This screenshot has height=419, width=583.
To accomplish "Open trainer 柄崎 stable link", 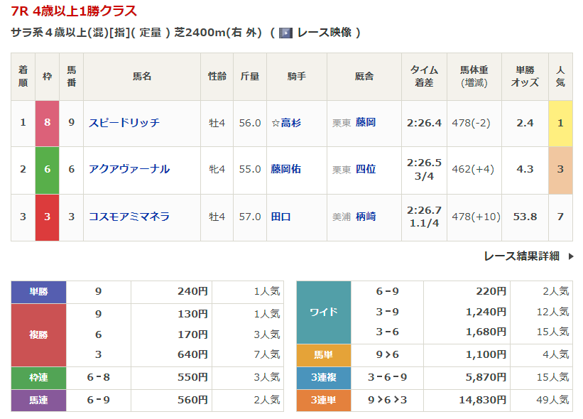I will pyautogui.click(x=366, y=217).
